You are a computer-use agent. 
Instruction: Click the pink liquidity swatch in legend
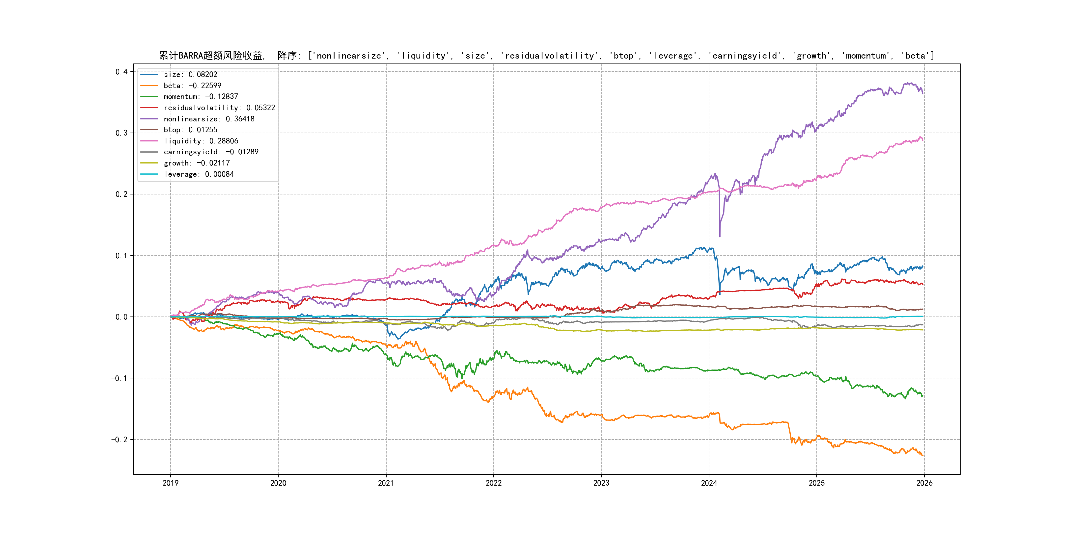pyautogui.click(x=149, y=141)
